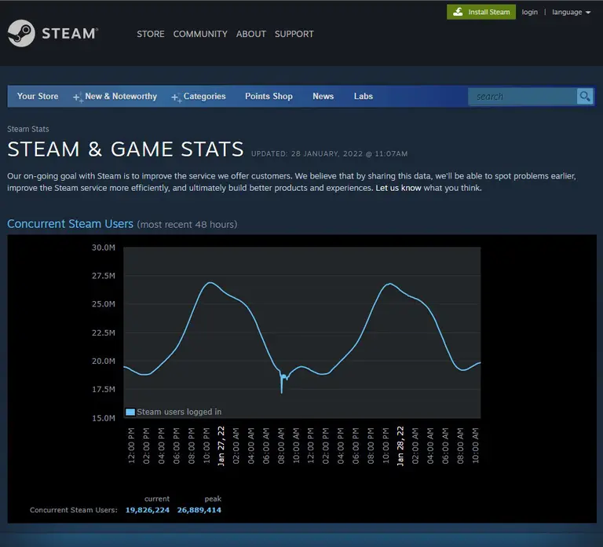
Task: Click the plus icon beside Categories
Action: (177, 97)
